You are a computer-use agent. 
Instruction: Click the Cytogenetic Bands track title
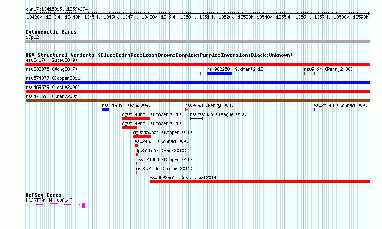tap(51, 32)
